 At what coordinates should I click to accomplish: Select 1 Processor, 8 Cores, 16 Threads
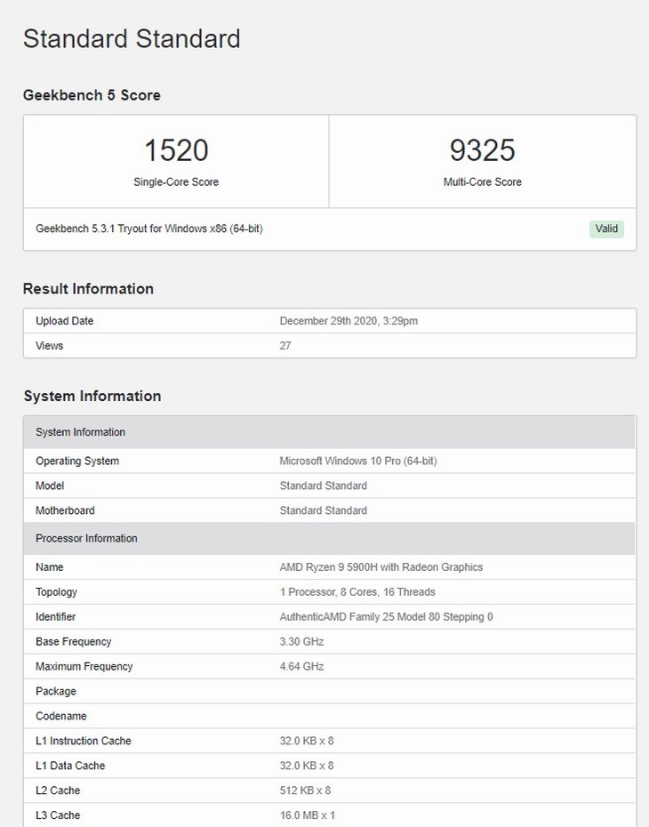pyautogui.click(x=357, y=591)
